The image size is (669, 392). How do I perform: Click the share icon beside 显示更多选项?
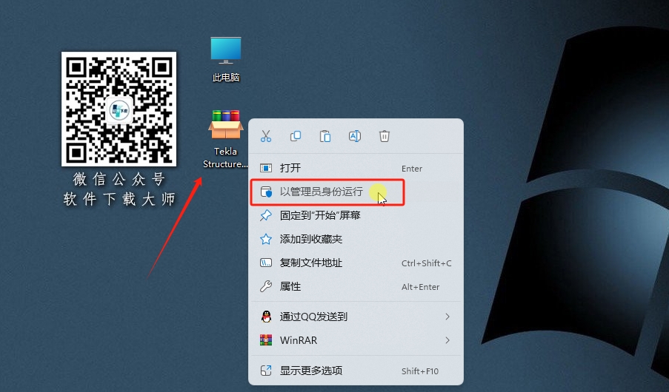tap(266, 371)
